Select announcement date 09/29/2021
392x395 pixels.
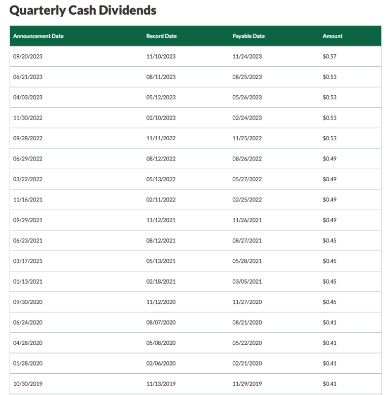[28, 220]
